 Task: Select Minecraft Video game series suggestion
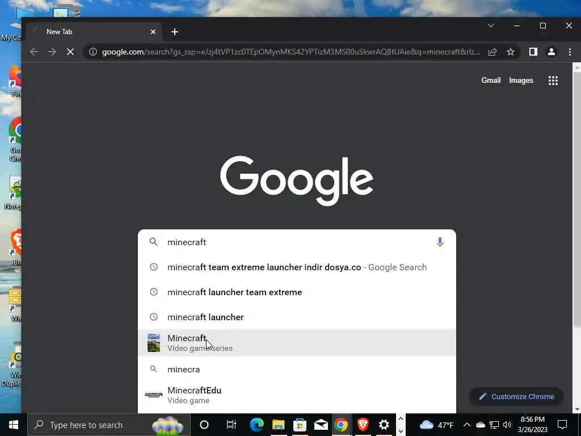297,343
